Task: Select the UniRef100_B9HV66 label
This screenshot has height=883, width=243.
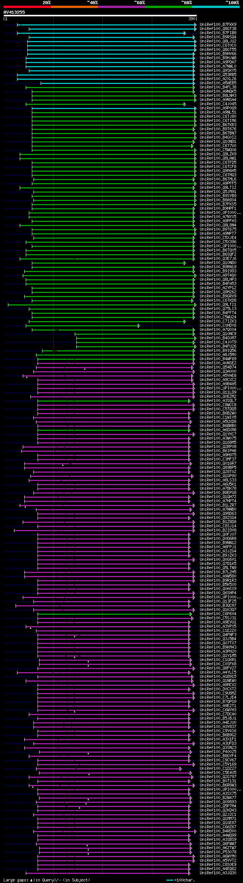Action: click(218, 54)
